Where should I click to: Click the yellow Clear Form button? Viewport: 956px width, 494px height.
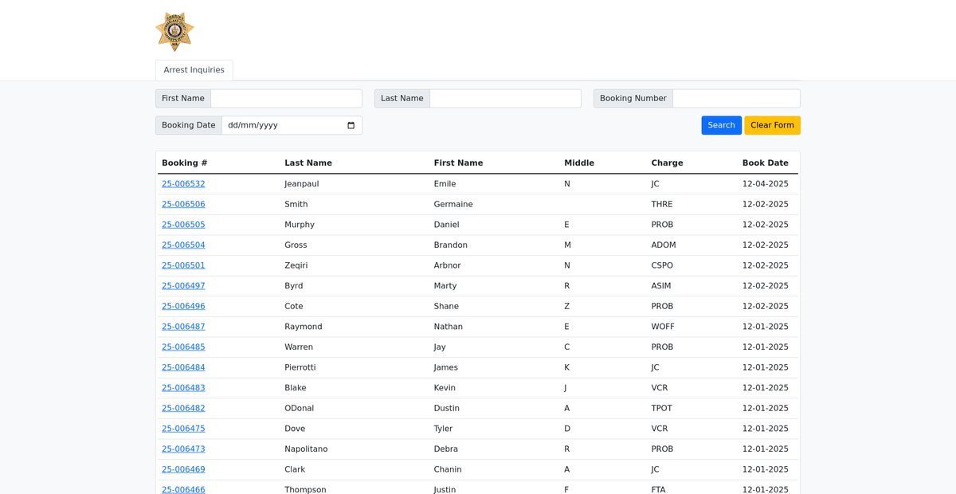click(772, 125)
